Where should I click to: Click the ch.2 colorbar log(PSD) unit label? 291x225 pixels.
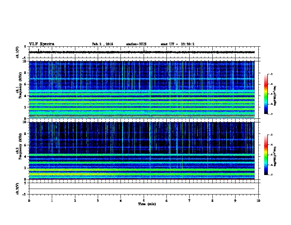pyautogui.click(x=275, y=156)
